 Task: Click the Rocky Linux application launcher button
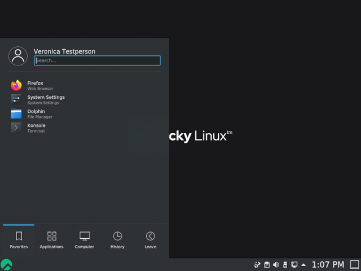tap(6, 264)
